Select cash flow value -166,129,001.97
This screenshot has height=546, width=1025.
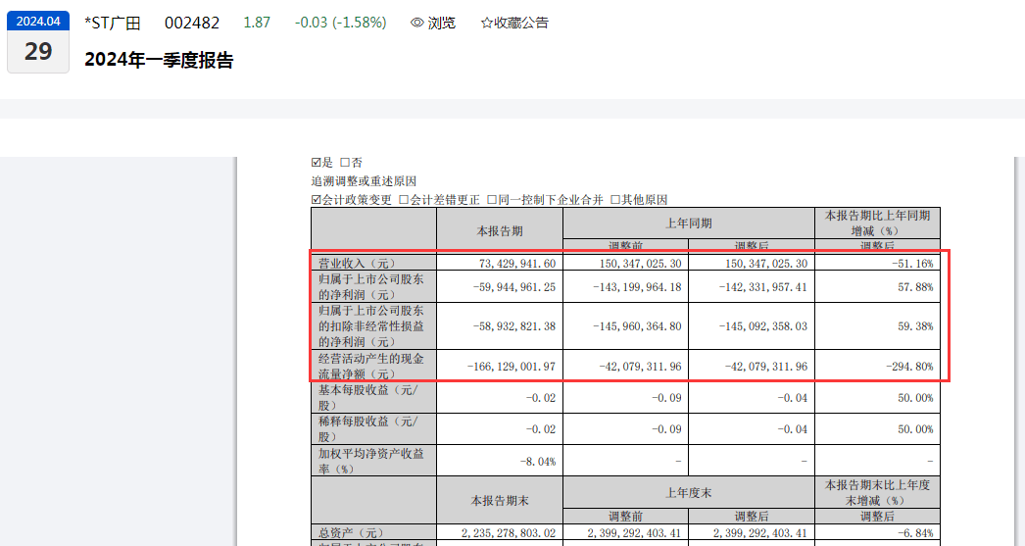coord(512,367)
